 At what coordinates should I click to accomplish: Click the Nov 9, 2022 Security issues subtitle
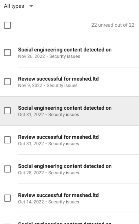(48, 86)
